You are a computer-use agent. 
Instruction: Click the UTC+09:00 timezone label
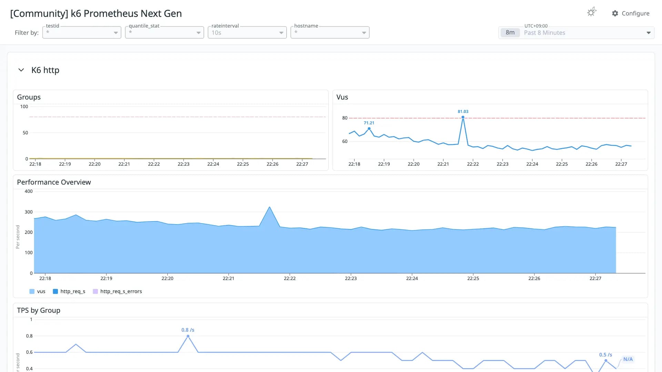pos(536,26)
